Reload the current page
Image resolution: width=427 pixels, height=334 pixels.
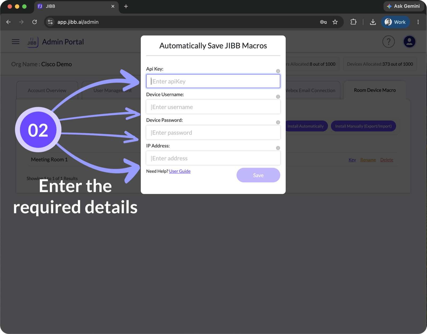click(35, 22)
